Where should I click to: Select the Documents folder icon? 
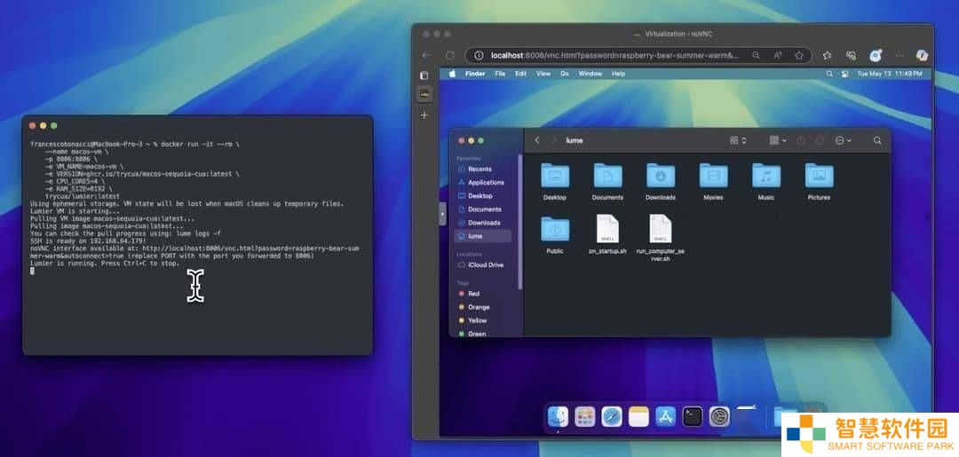tap(607, 176)
